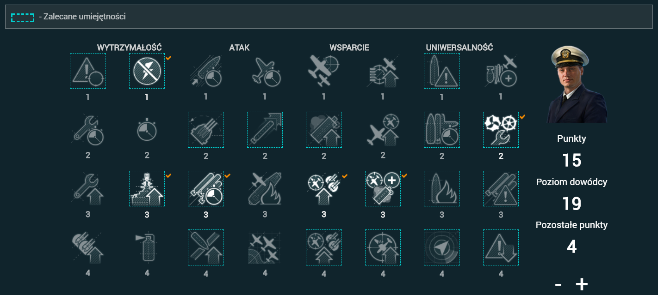Click the wrench with up arrow skill
658x295 pixels.
tap(88, 188)
